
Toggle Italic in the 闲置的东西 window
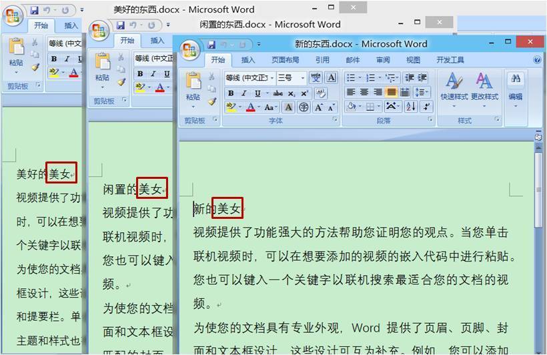[x=153, y=73]
